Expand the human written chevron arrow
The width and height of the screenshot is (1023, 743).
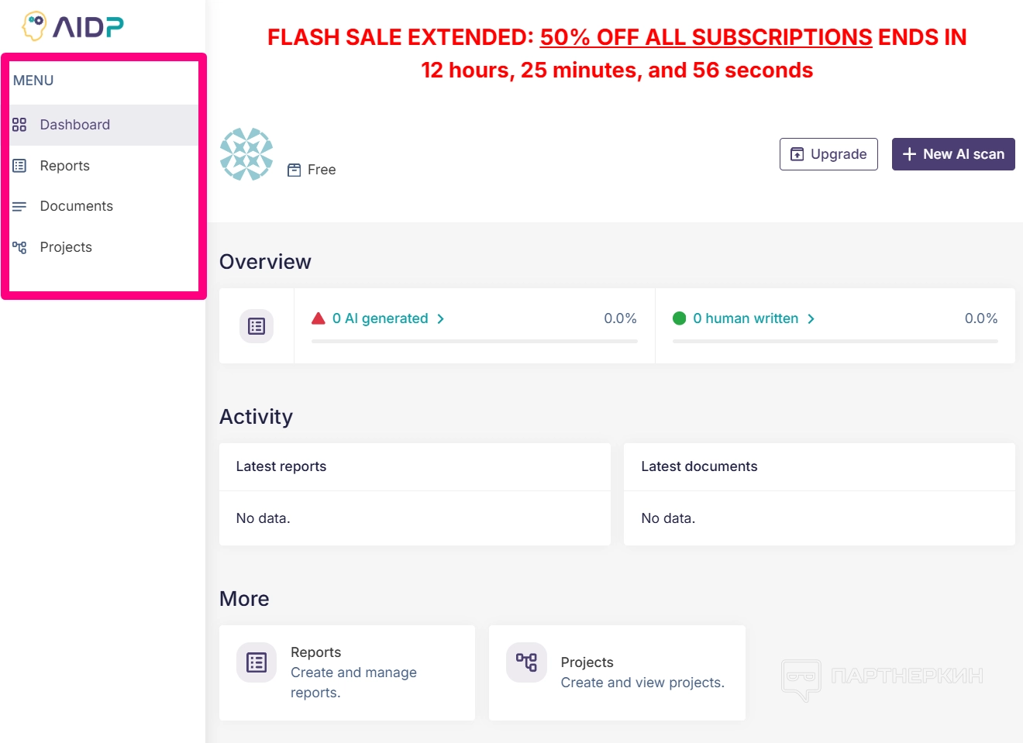tap(811, 319)
